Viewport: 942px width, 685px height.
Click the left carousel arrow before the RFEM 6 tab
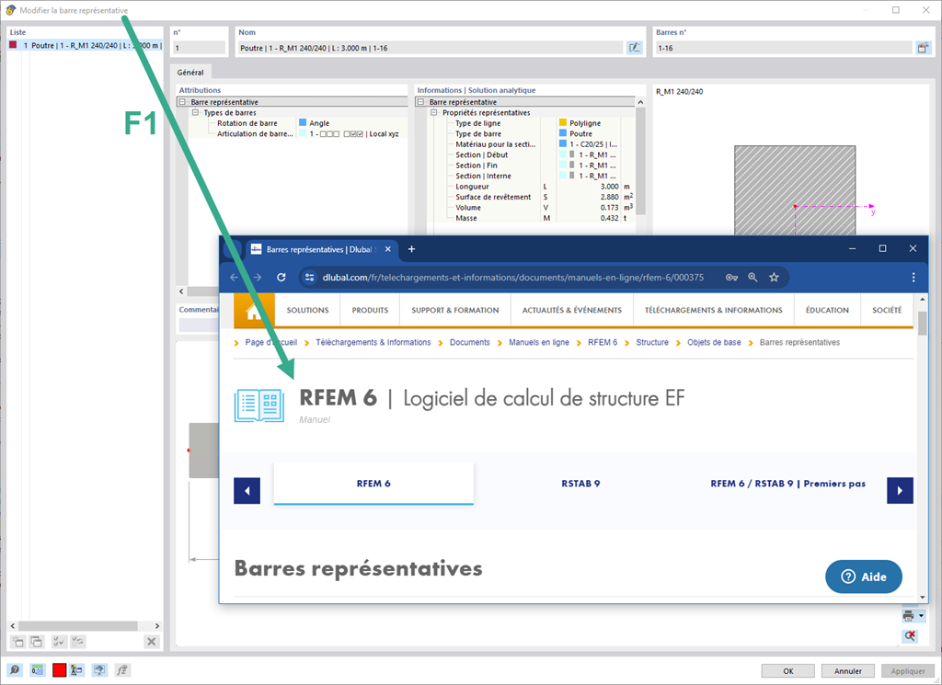point(247,490)
